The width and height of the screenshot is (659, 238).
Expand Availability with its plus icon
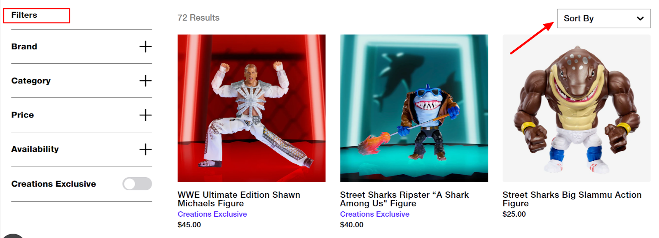pyautogui.click(x=145, y=149)
